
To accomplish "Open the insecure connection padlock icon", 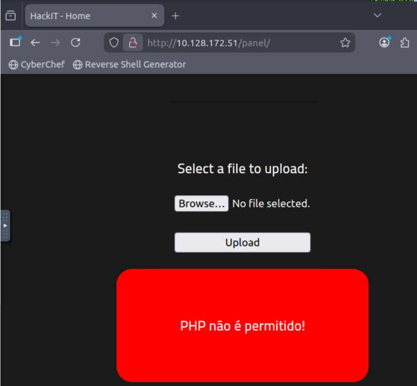I will coord(132,42).
